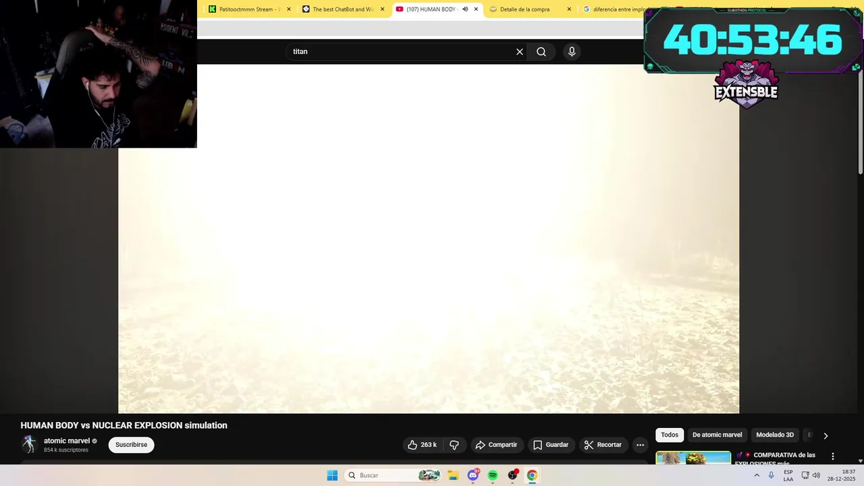Image resolution: width=864 pixels, height=486 pixels.
Task: Open more actions three-dot menu
Action: 640,445
